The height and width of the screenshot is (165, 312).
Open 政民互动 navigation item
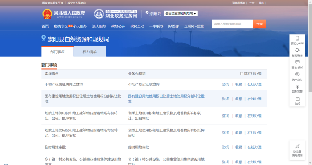click(137, 26)
